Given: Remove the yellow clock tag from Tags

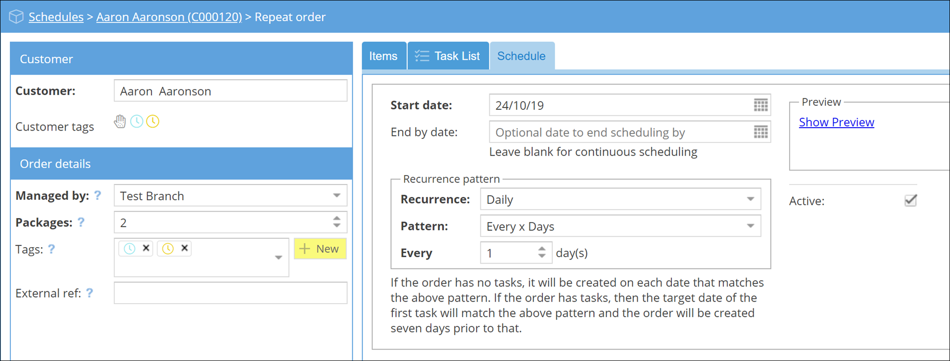Looking at the screenshot, I should (x=185, y=248).
